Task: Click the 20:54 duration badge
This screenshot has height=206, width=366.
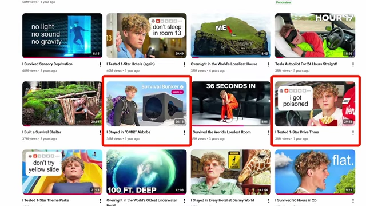Action: point(96,122)
